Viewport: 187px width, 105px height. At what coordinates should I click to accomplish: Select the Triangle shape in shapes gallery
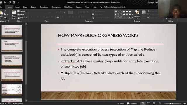pos(116,14)
